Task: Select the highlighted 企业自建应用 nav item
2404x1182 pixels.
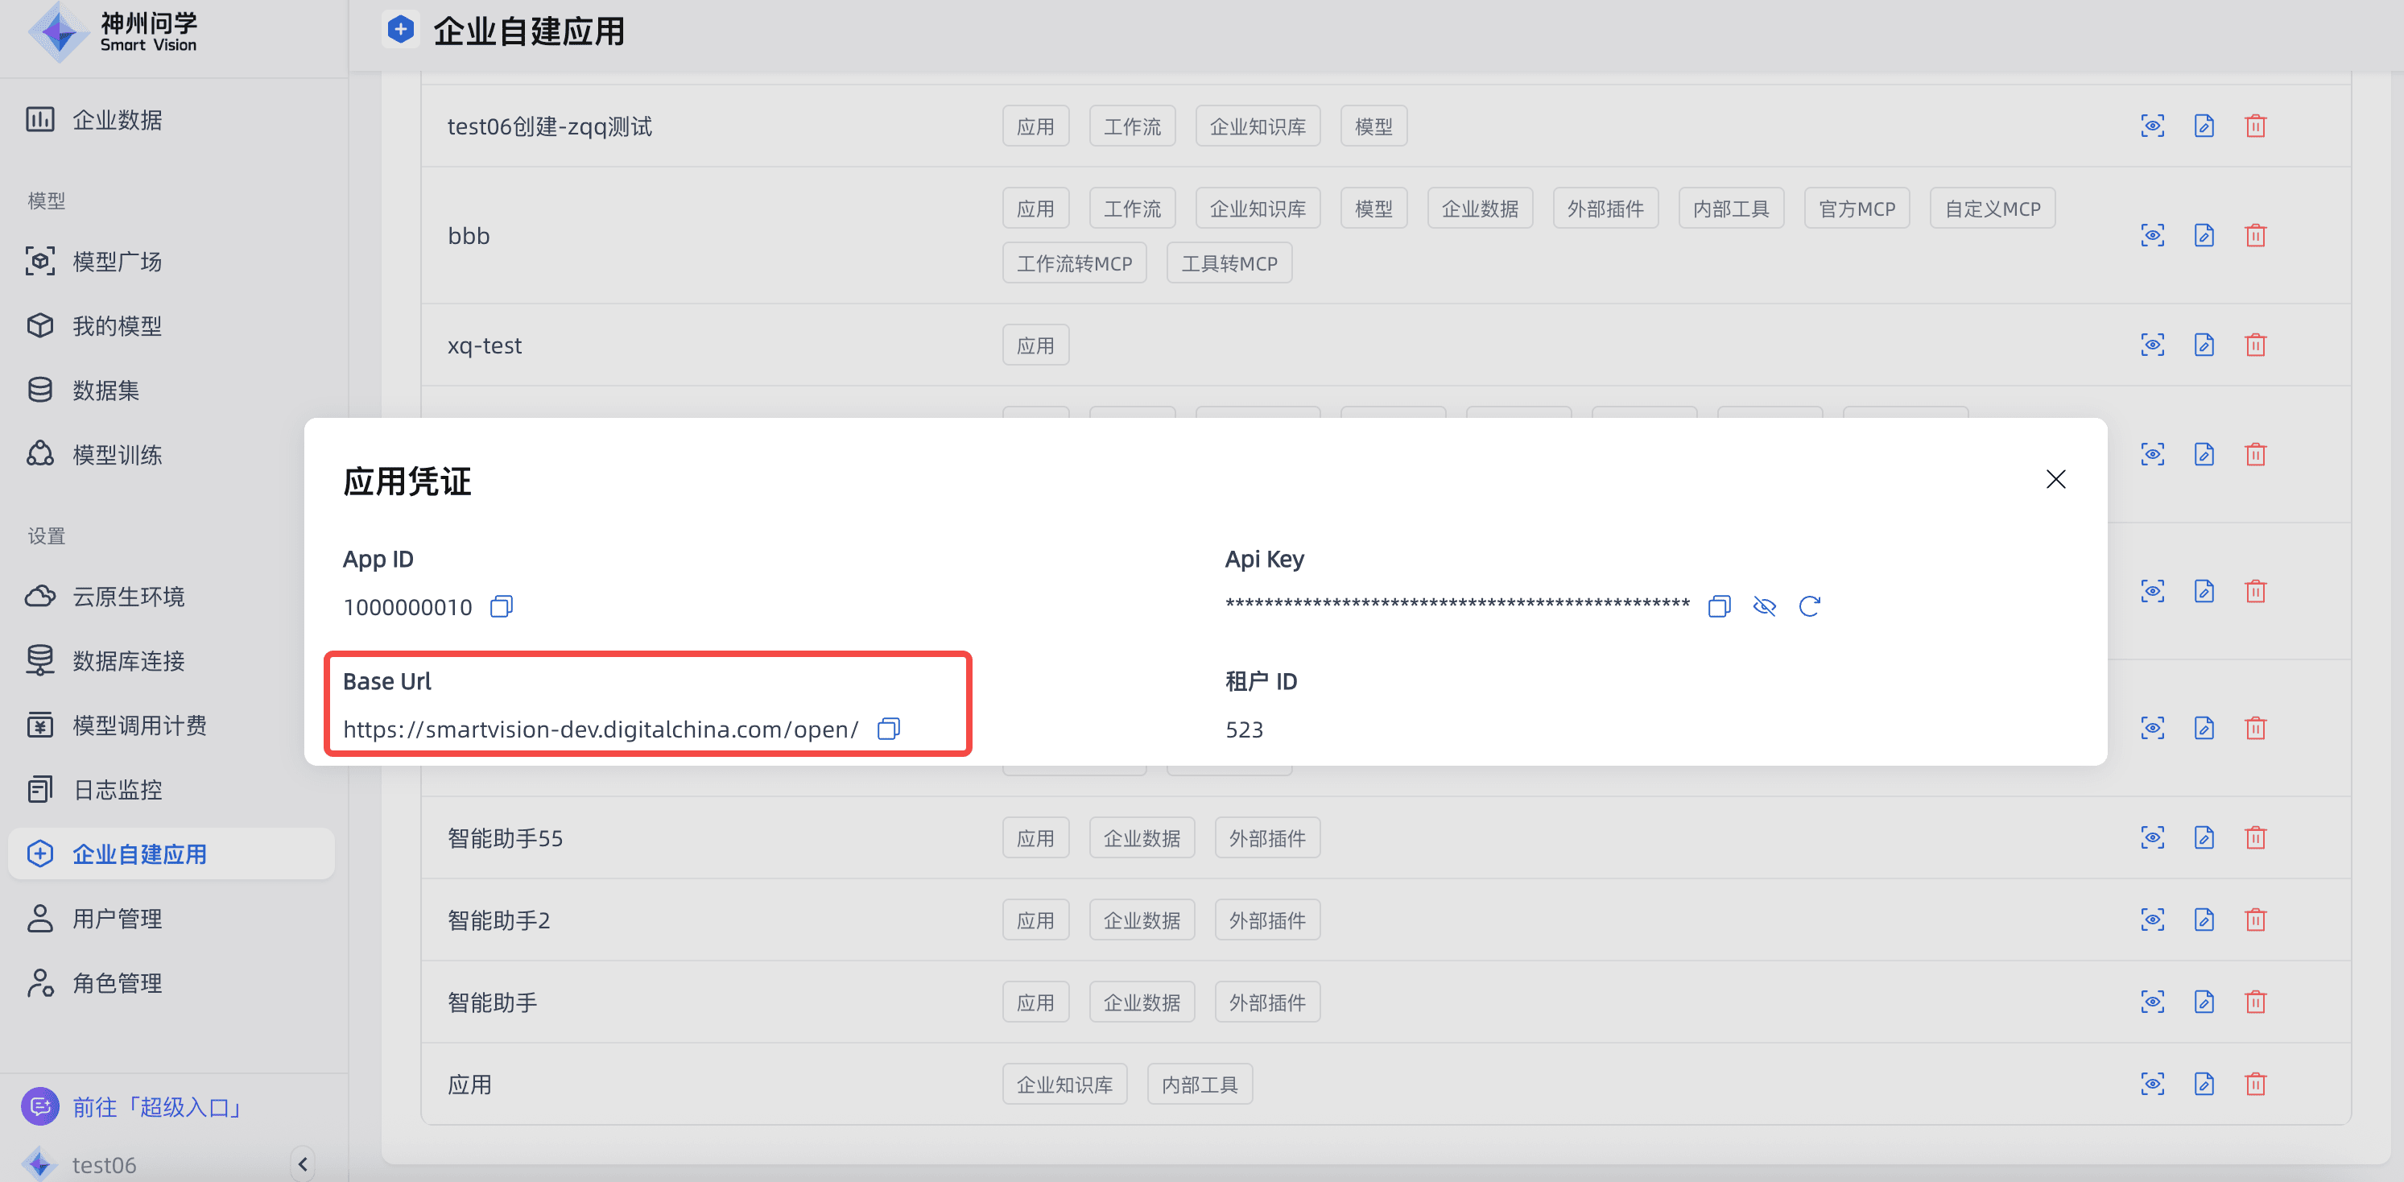Action: [x=140, y=853]
